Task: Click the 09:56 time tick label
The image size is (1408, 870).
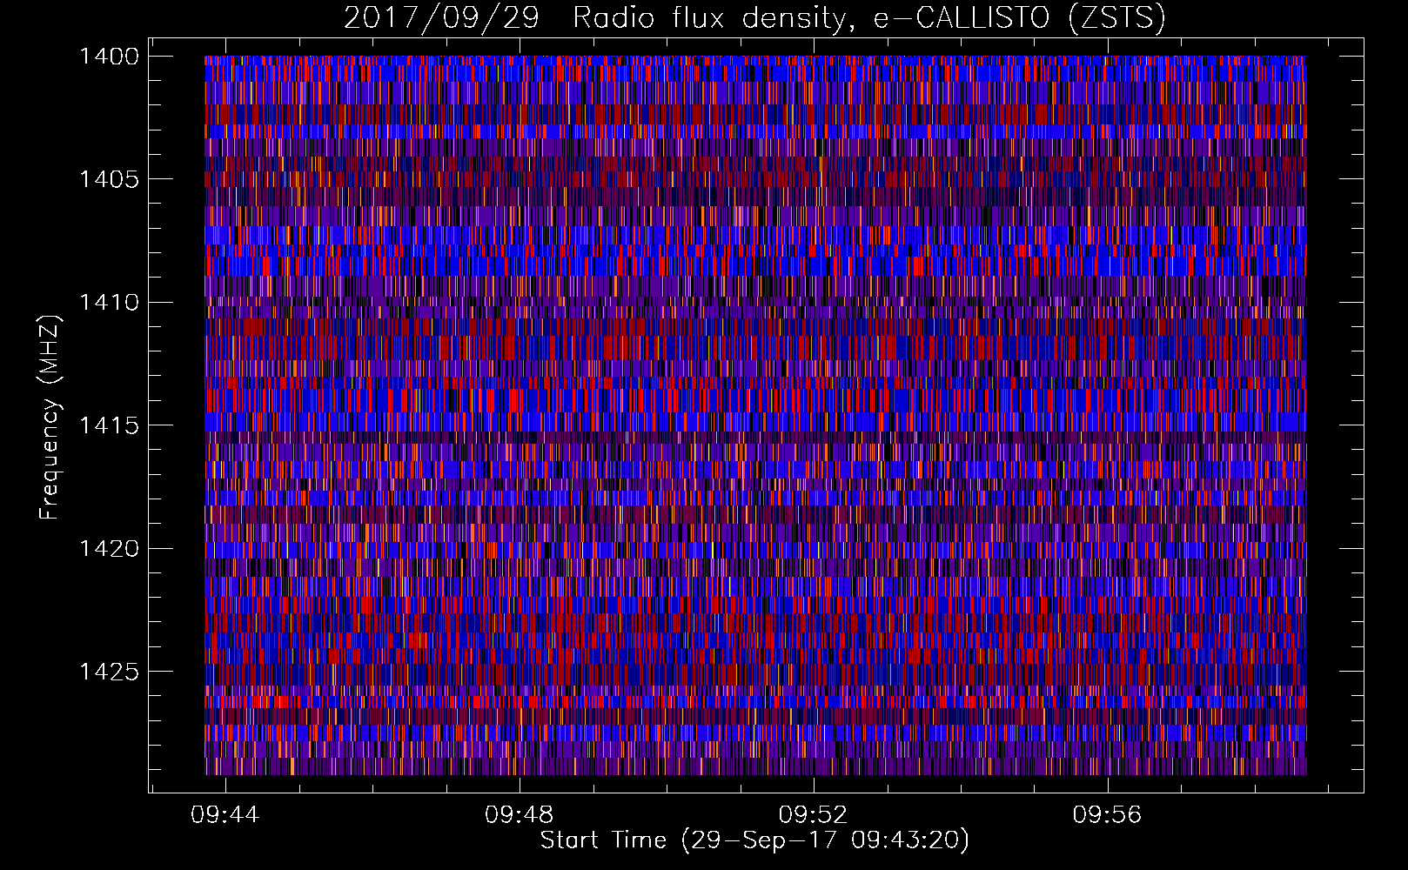Action: click(x=1107, y=815)
